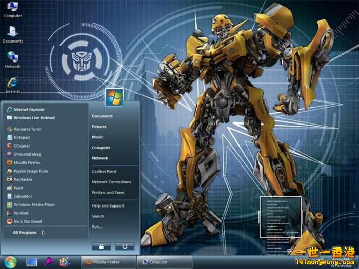
Task: Select the Internet Explorer text entry
Action: [x=29, y=109]
